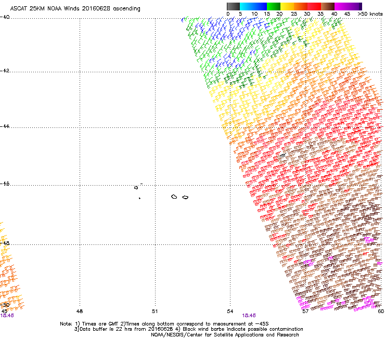This screenshot has height=338, width=385.
Task: Click the larger island outline near longitude 52
Action: [174, 197]
